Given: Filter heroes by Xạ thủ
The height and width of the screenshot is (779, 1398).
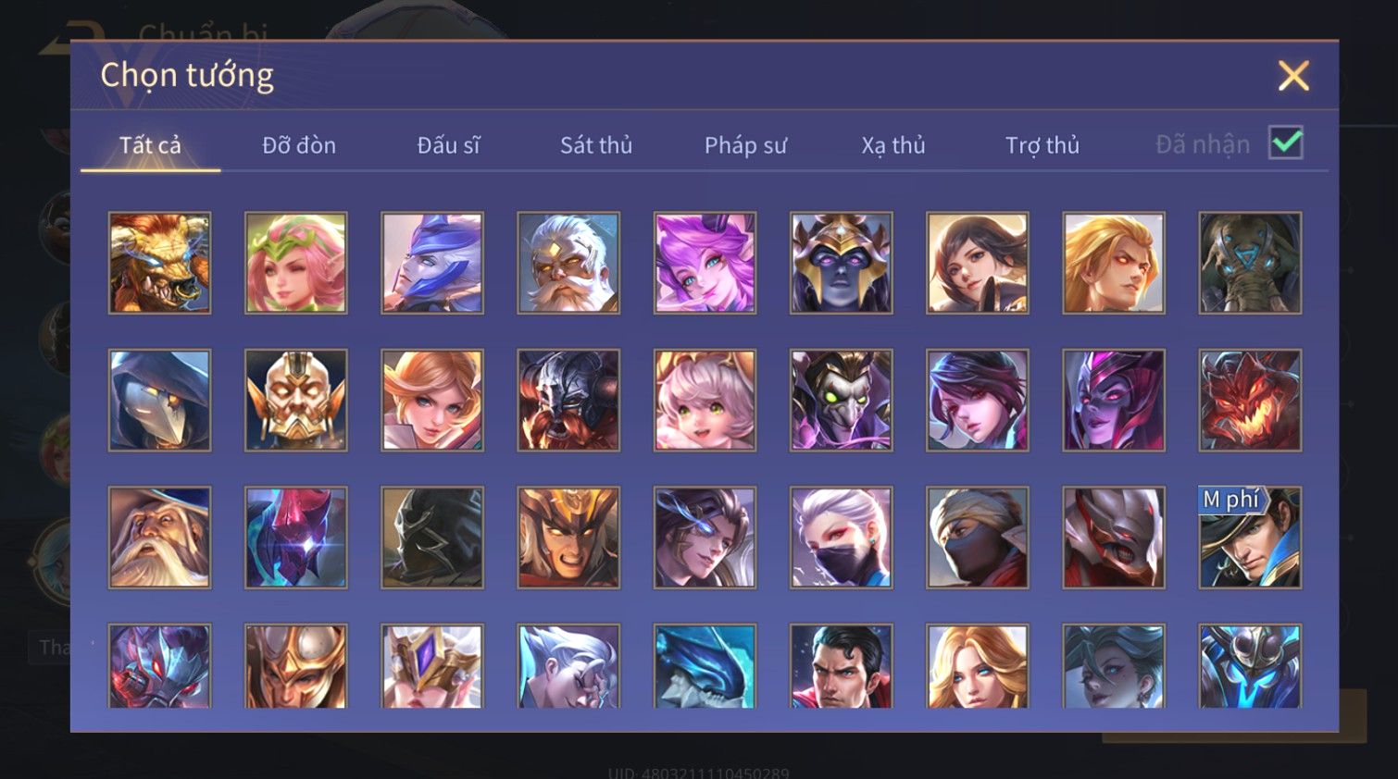Looking at the screenshot, I should click(893, 145).
